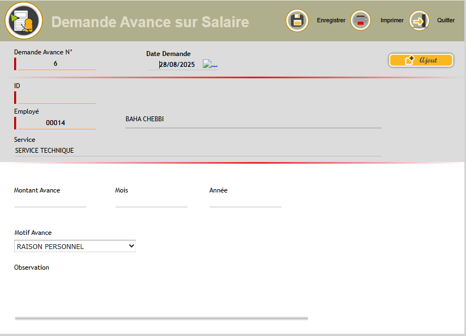Viewport: 466px width, 336px height.
Task: Click the bell-document application logo
Action: (23, 21)
